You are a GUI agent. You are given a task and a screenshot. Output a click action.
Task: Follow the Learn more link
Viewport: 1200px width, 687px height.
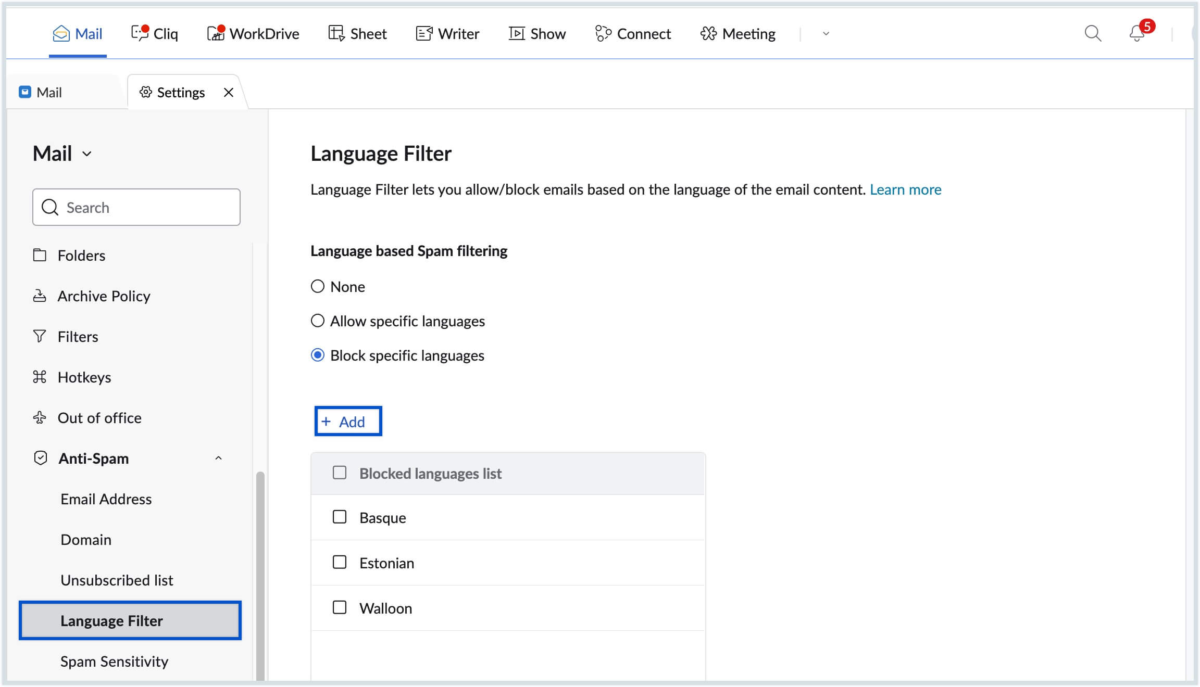click(x=905, y=189)
